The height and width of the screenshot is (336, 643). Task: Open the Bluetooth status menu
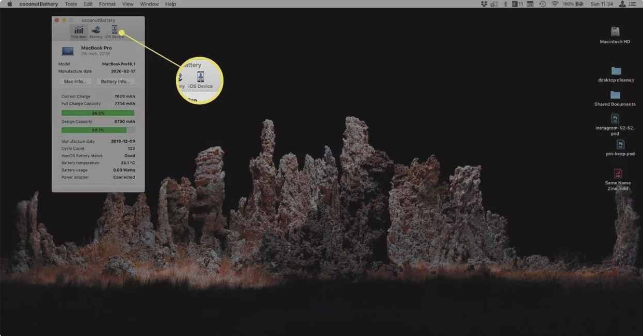pos(505,4)
